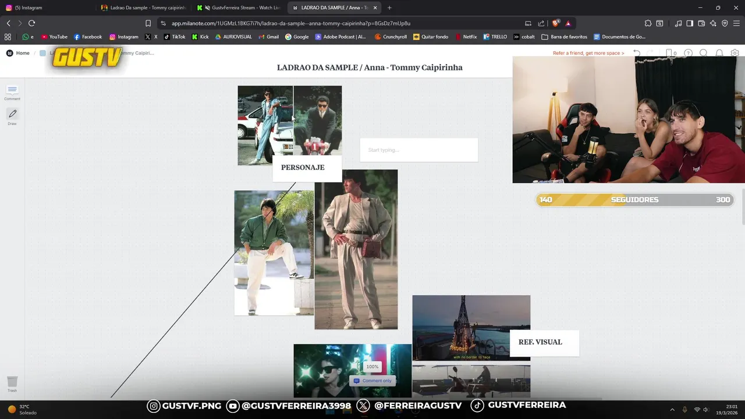Image resolution: width=745 pixels, height=419 pixels.
Task: Open Milanote notifications bell
Action: tap(719, 53)
